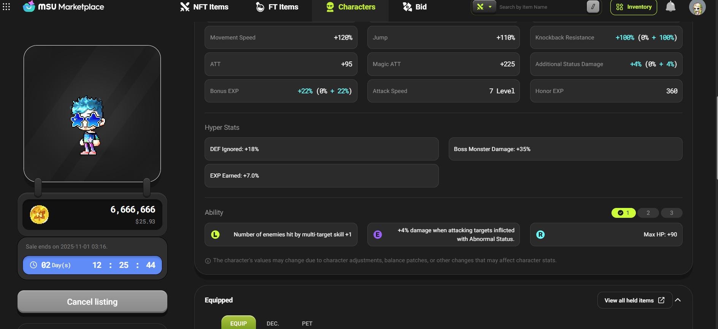This screenshot has width=718, height=329.
Task: Click the Knockback Resistance +100% row
Action: pyautogui.click(x=606, y=38)
